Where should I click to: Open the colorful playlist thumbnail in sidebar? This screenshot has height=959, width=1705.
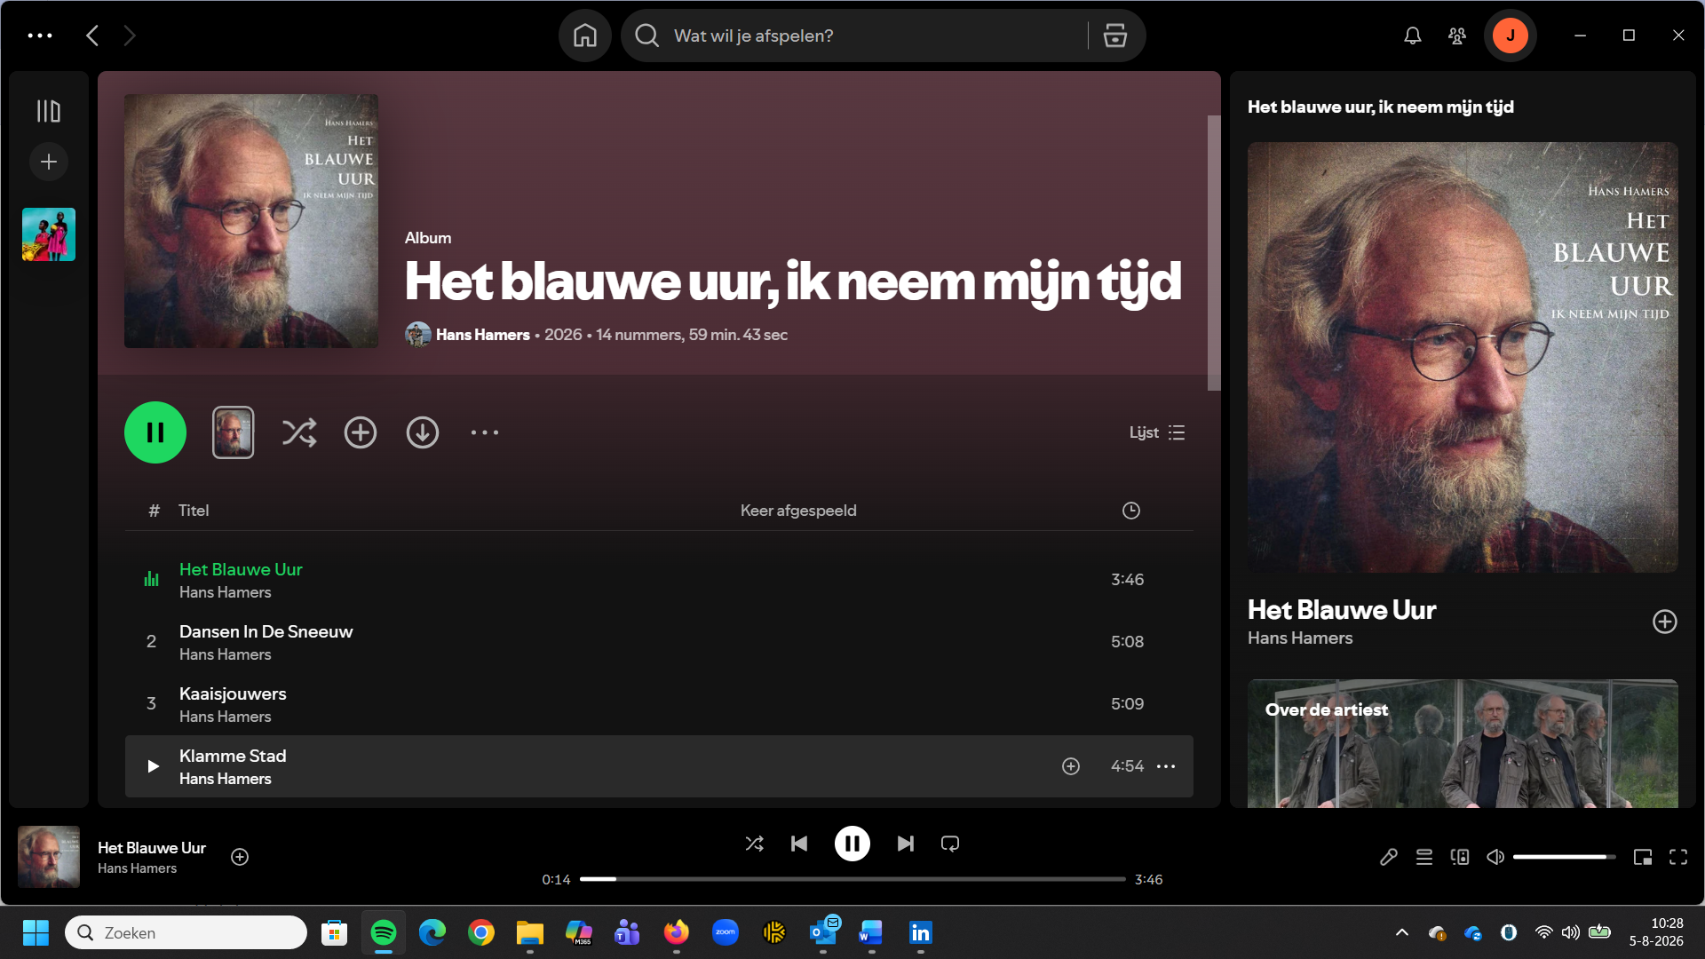point(49,234)
